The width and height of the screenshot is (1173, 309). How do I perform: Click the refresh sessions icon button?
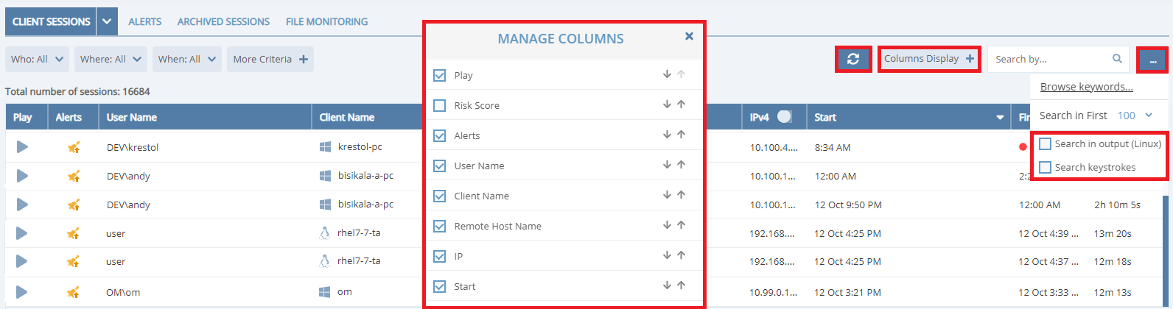853,59
